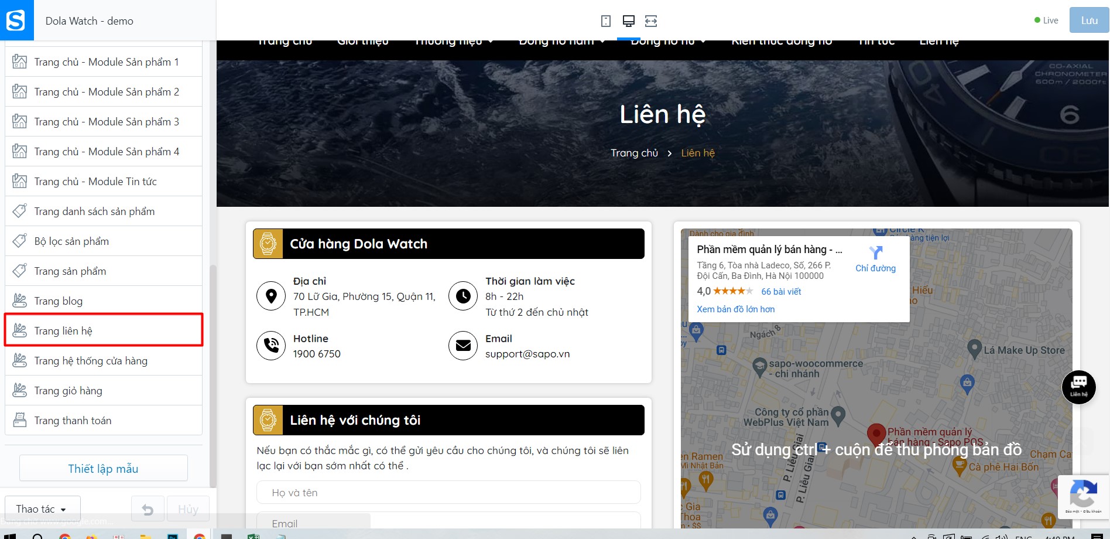1110x539 pixels.
Task: Click the reCAPTCHA badge
Action: point(1083,496)
